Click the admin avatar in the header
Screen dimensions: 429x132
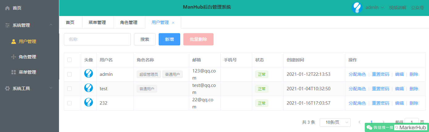click(x=357, y=7)
